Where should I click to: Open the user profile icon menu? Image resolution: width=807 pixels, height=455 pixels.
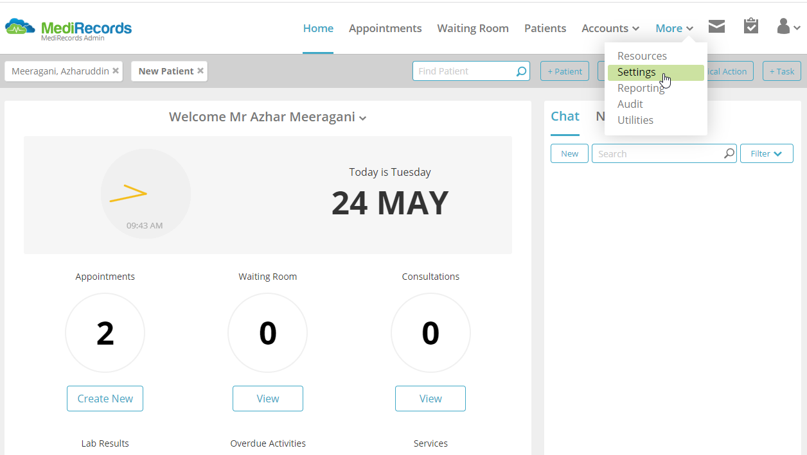coord(788,26)
